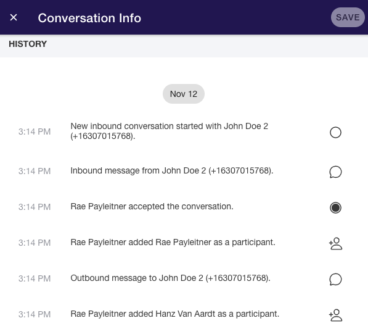
Task: Click the timestamp beside the Outbound message event
Action: coord(35,278)
